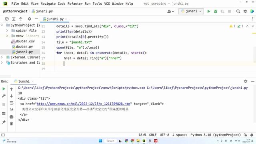Image resolution: width=256 pixels, height=144 pixels.
Task: Open the code-with-me user icon
Action: (170, 11)
